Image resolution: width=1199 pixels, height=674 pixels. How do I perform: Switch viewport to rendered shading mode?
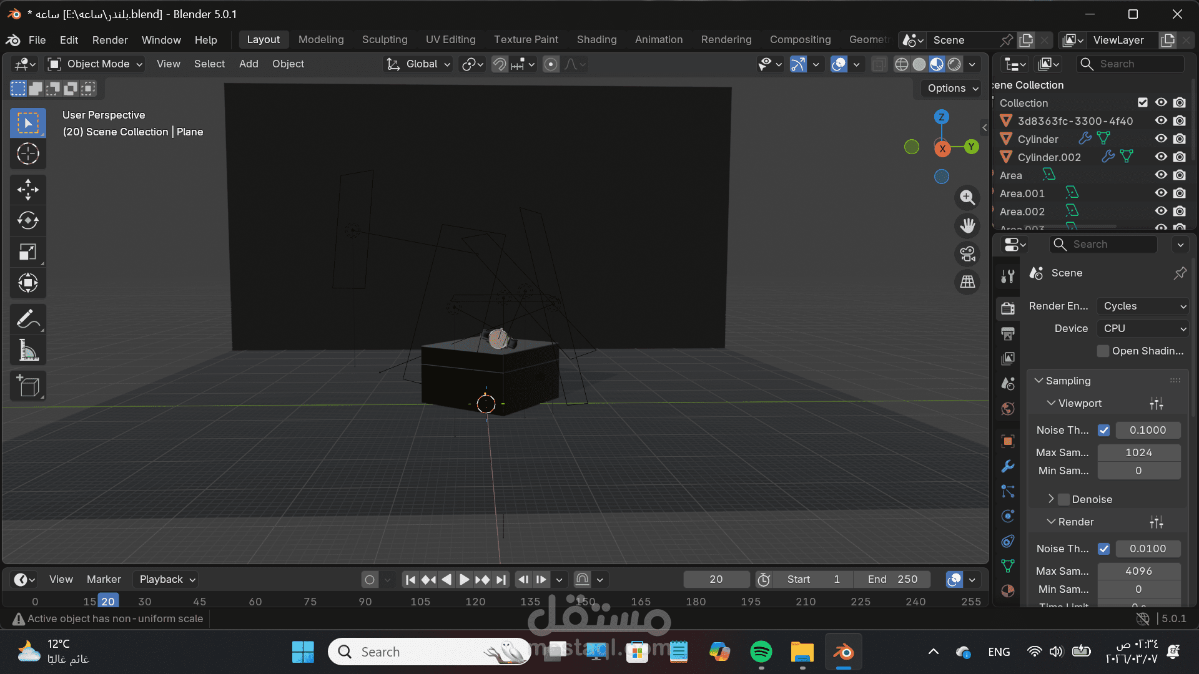954,64
